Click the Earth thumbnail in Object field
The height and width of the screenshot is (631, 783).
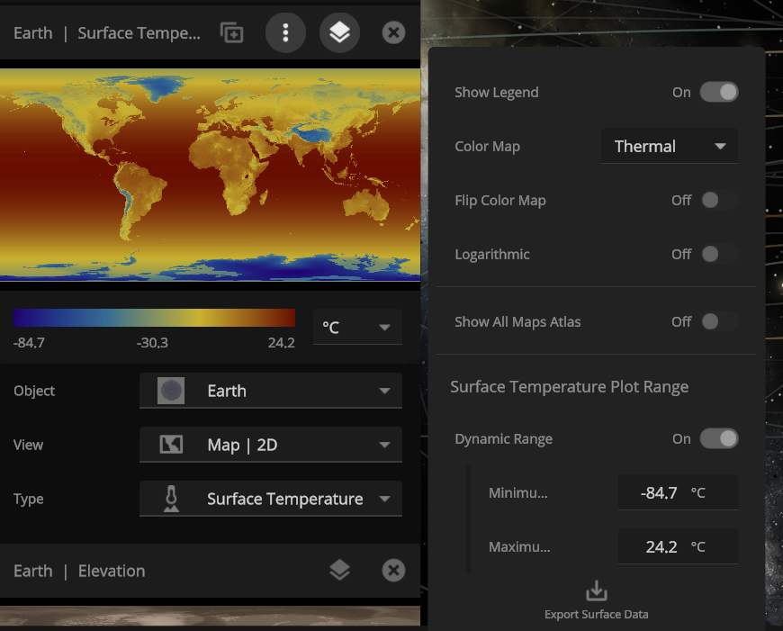pos(171,391)
